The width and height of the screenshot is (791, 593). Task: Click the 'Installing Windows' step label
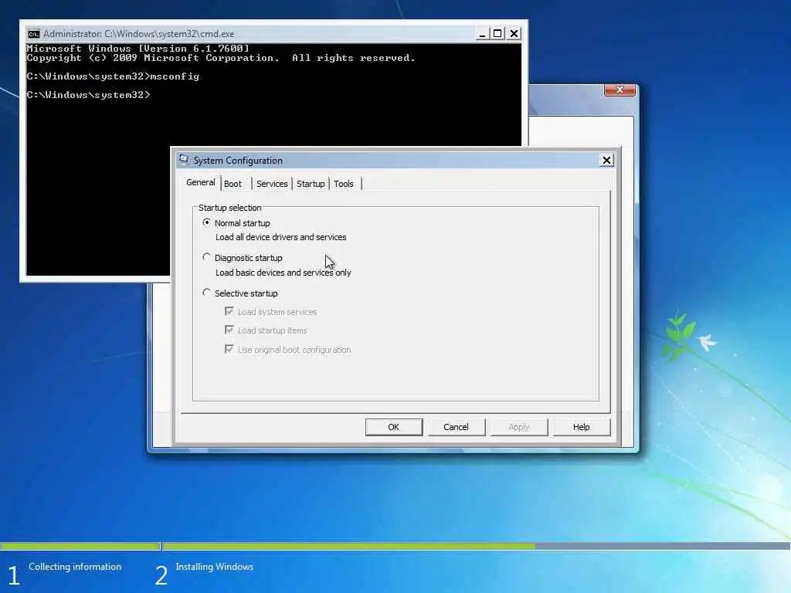pyautogui.click(x=215, y=567)
